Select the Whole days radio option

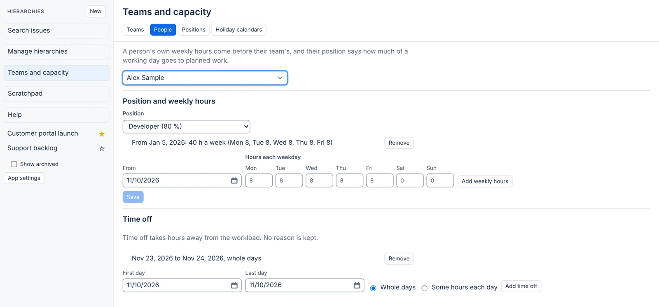pos(373,288)
